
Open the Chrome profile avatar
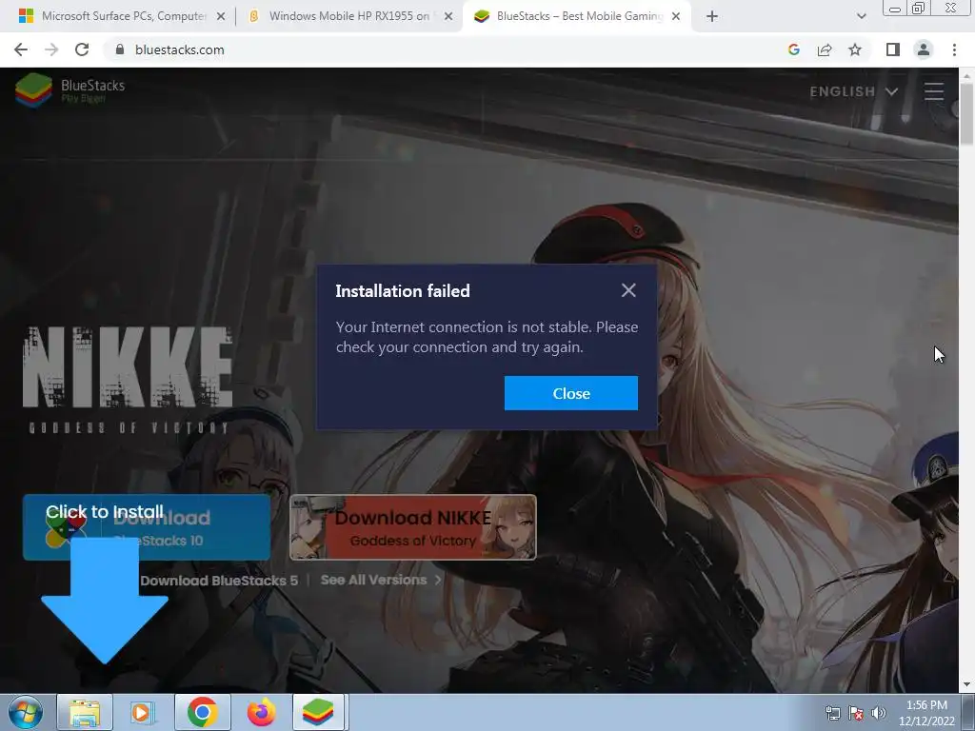[924, 49]
